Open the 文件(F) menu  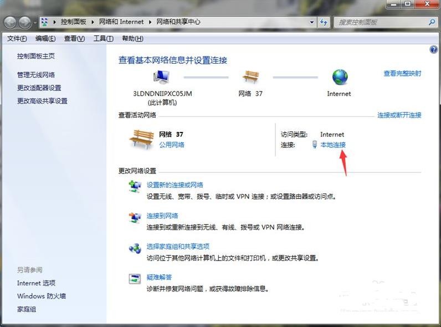(17, 39)
